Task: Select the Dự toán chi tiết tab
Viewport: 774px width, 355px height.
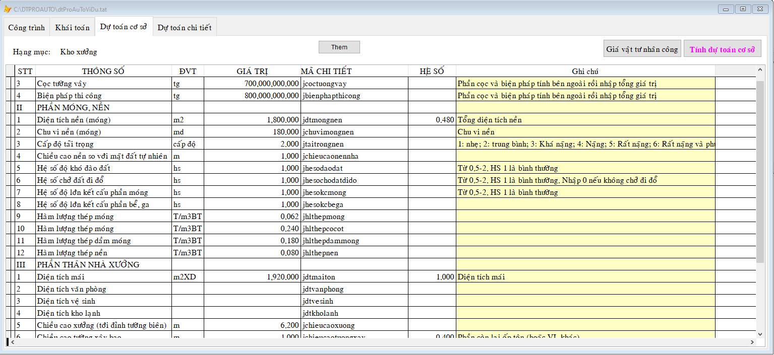Action: point(185,28)
